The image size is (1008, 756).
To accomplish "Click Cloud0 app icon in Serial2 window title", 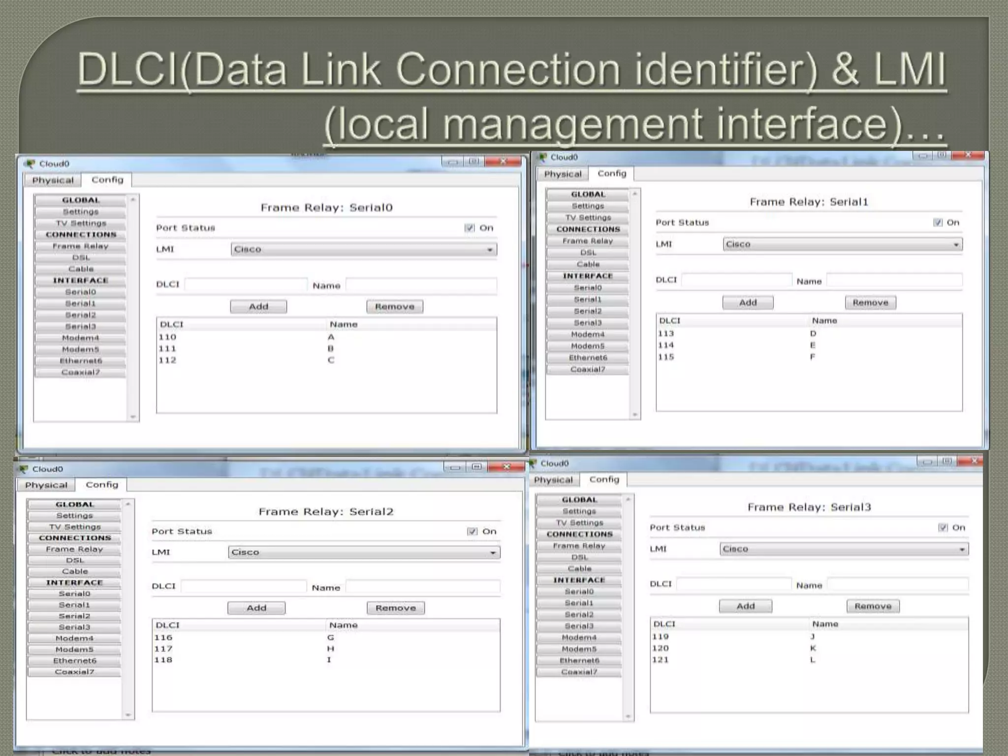I will coord(23,469).
